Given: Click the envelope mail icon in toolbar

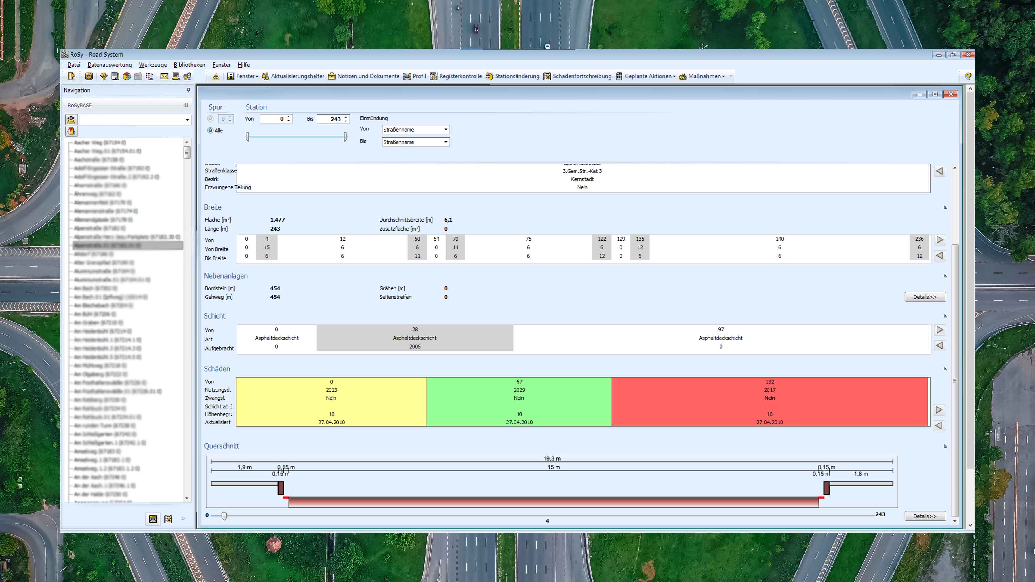Looking at the screenshot, I should pos(164,76).
